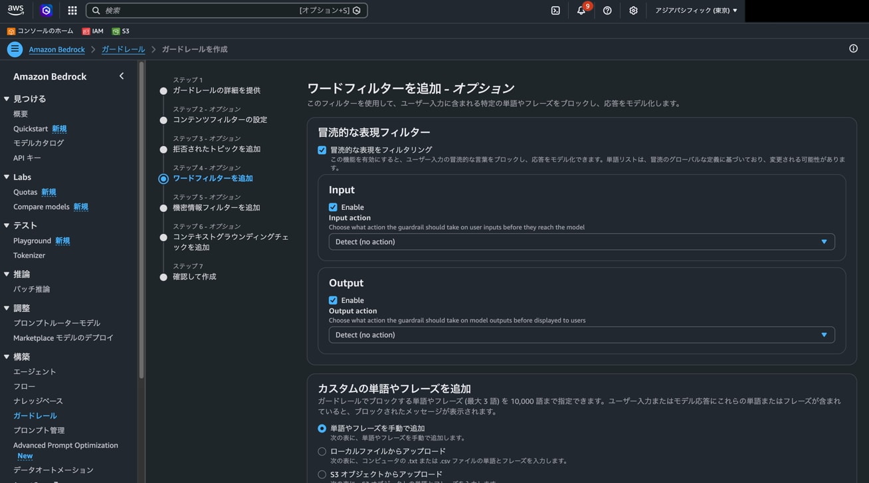Open プロンプト管理 in sidebar
The image size is (869, 483).
point(39,430)
